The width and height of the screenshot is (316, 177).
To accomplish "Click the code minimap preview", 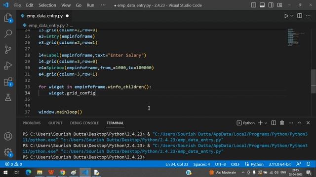I will tap(295, 37).
